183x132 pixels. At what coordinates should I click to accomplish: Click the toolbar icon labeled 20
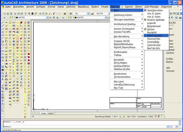(29, 95)
